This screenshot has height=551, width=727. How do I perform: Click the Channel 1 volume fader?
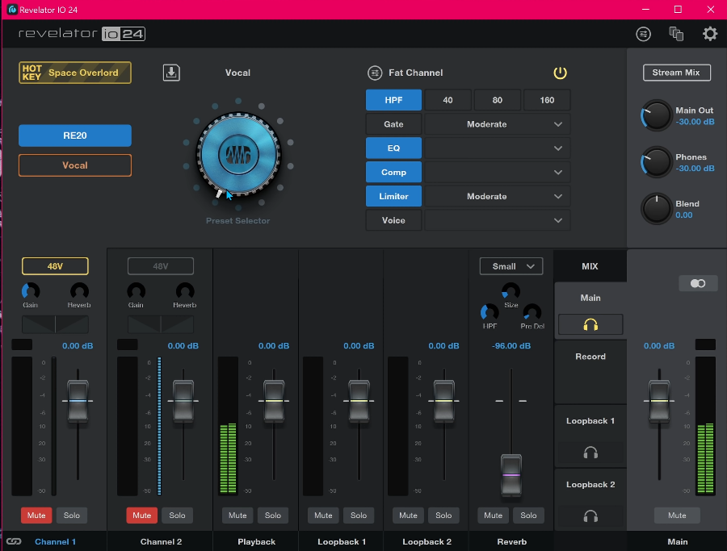pyautogui.click(x=78, y=400)
